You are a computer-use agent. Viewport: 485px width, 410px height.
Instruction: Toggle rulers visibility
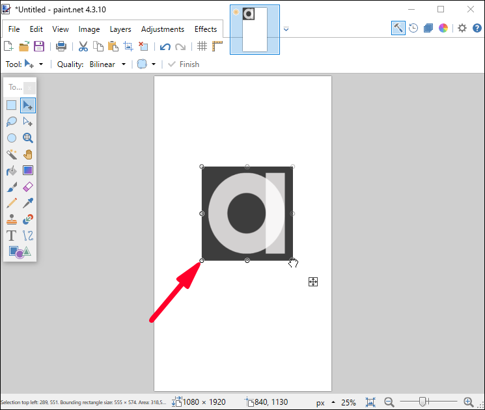217,46
